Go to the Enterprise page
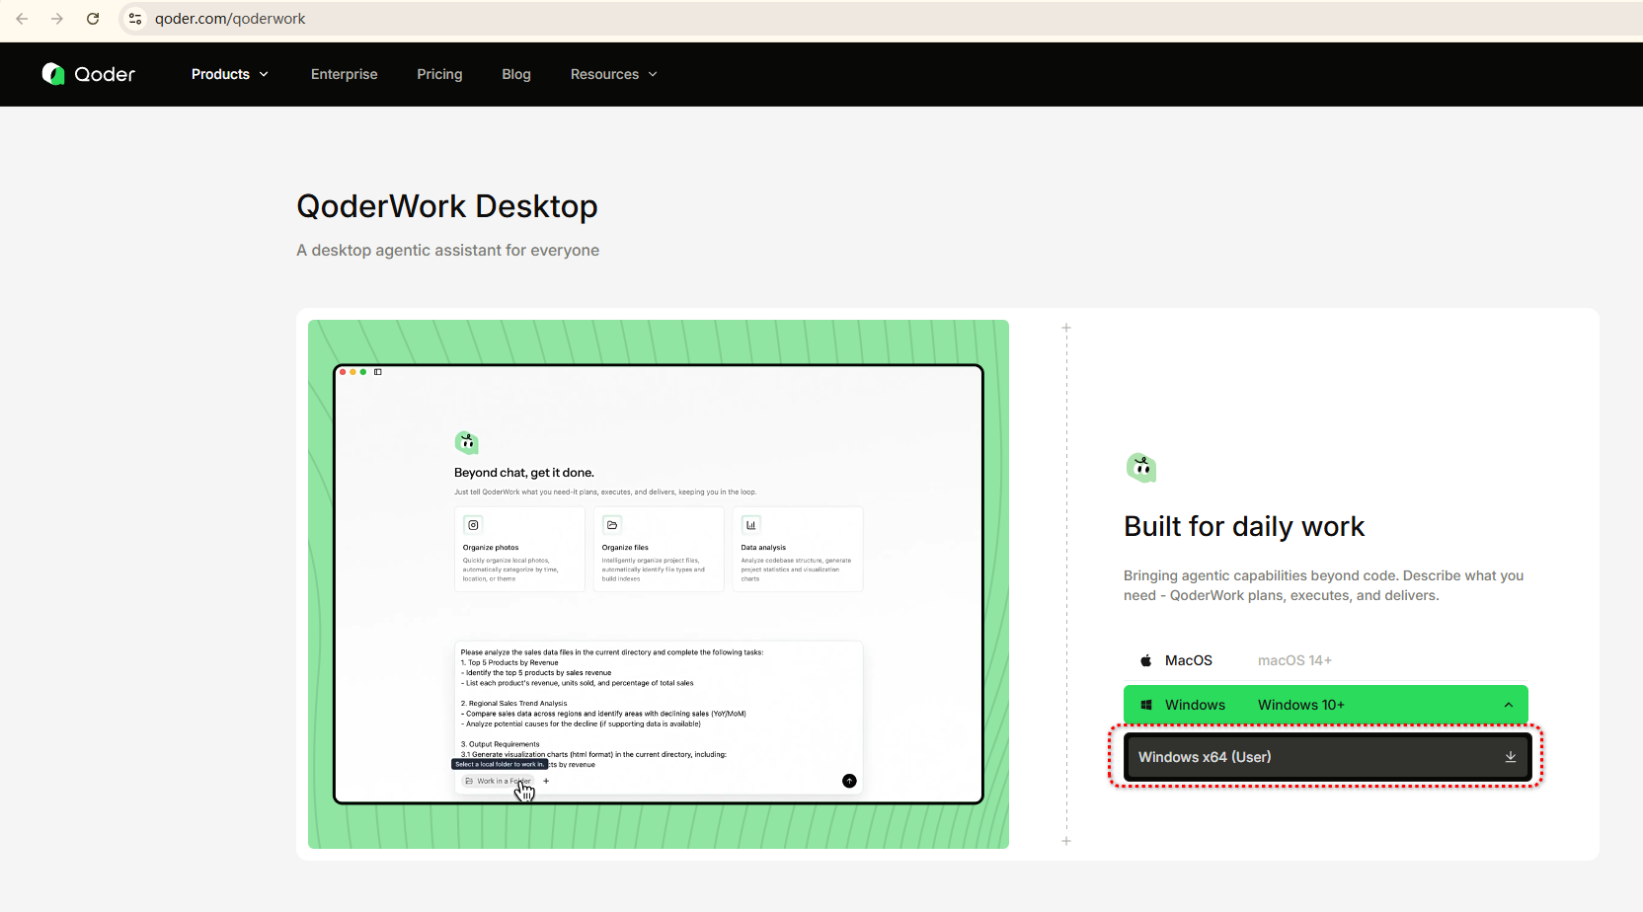The image size is (1643, 912). pos(344,74)
